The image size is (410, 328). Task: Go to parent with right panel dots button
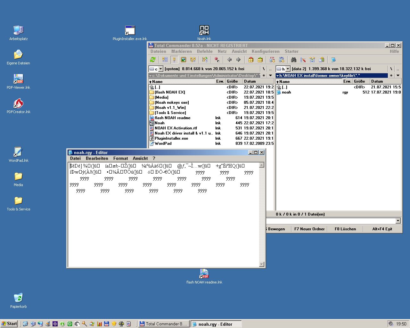click(398, 69)
